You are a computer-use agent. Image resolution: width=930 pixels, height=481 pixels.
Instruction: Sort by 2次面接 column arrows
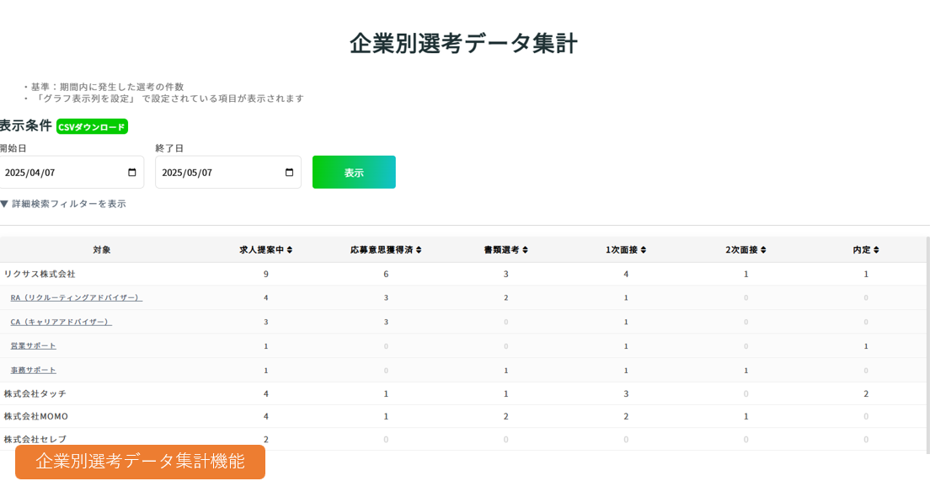pyautogui.click(x=763, y=250)
